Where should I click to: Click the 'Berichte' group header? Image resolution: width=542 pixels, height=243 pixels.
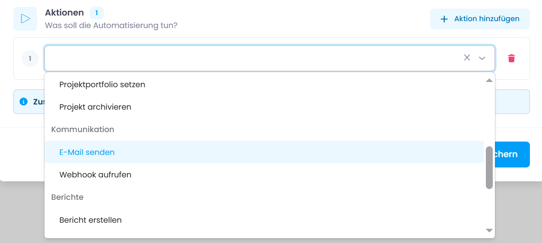[67, 197]
